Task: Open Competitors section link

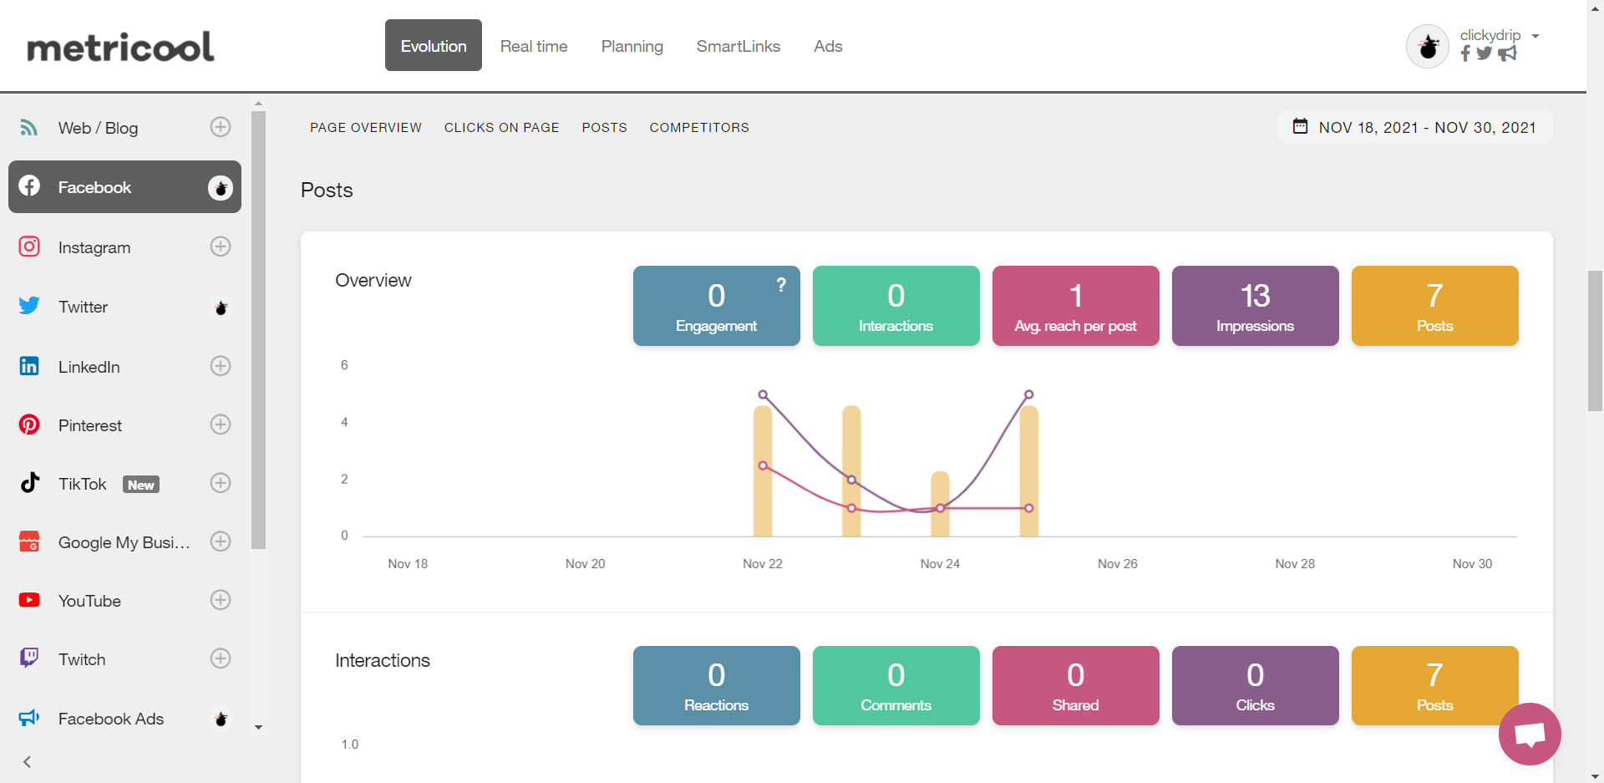Action: (x=699, y=127)
